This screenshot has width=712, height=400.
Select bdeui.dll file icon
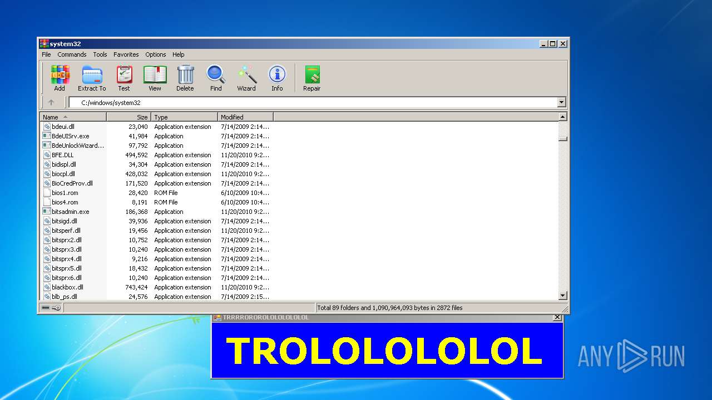[x=47, y=127]
